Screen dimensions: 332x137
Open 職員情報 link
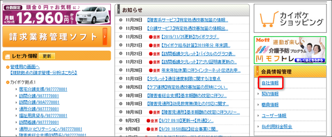(x=270, y=105)
